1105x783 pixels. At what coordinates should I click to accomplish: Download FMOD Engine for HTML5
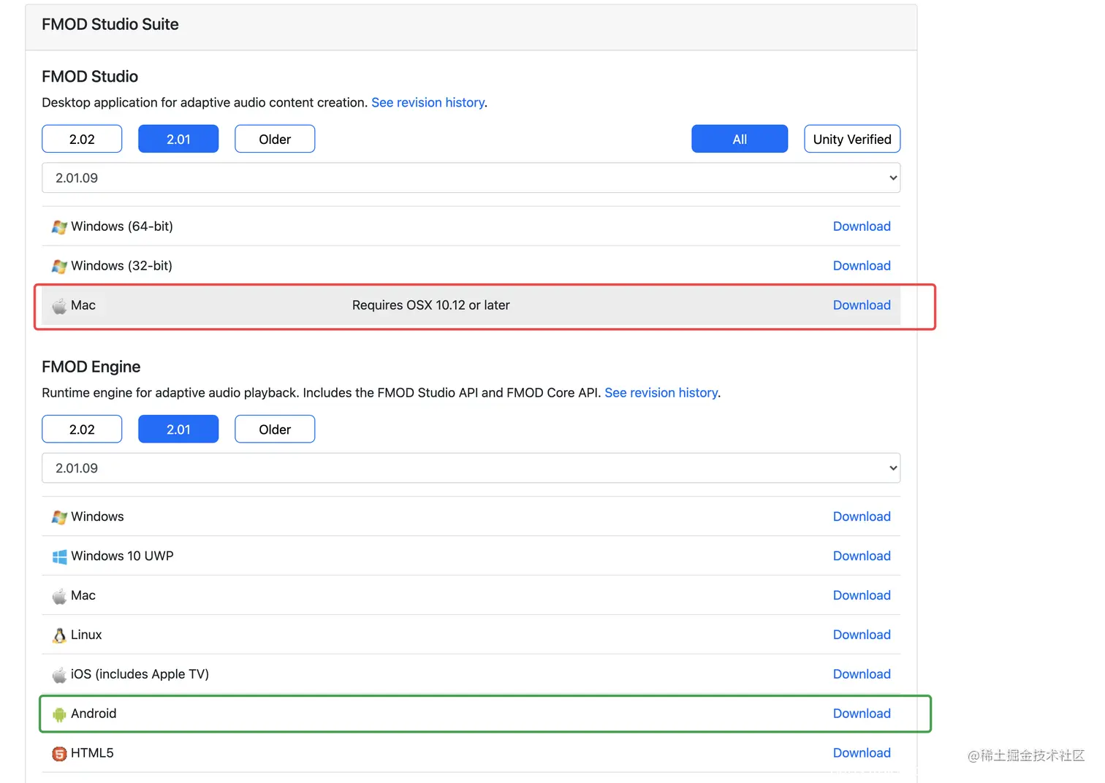tap(862, 753)
